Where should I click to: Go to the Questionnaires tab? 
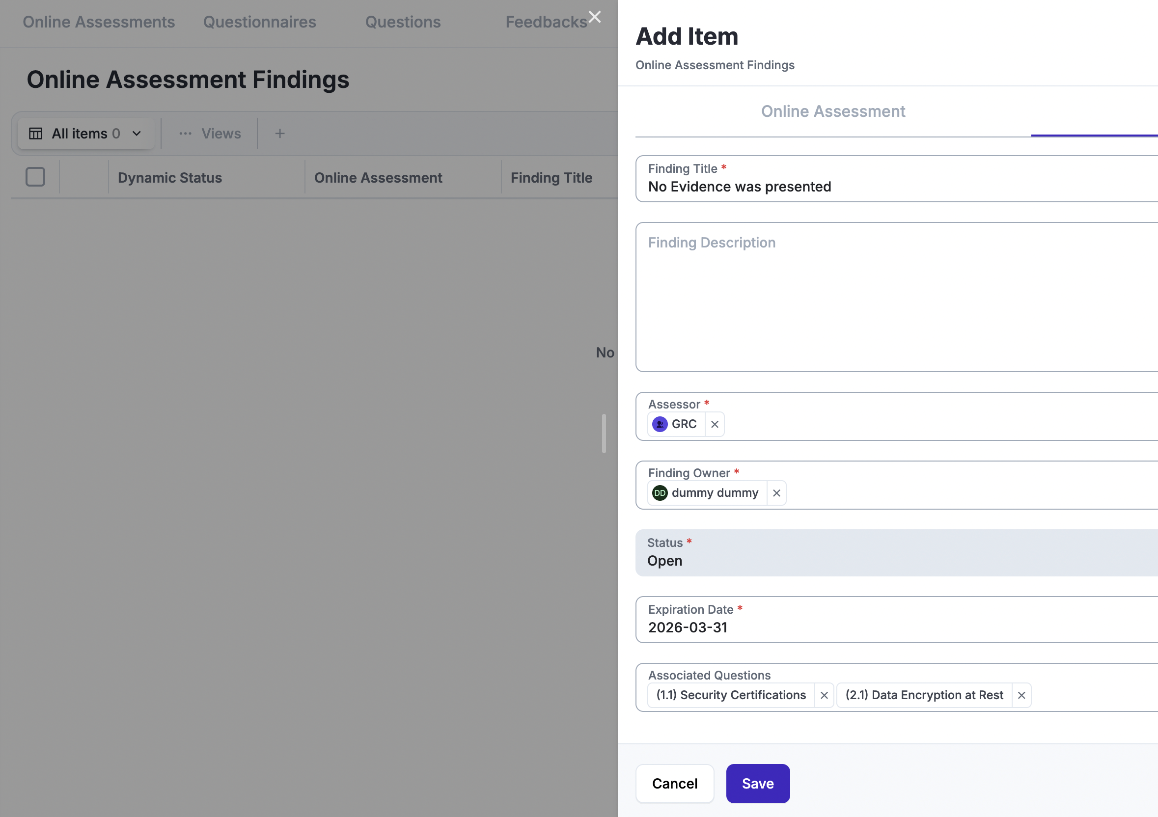(259, 22)
